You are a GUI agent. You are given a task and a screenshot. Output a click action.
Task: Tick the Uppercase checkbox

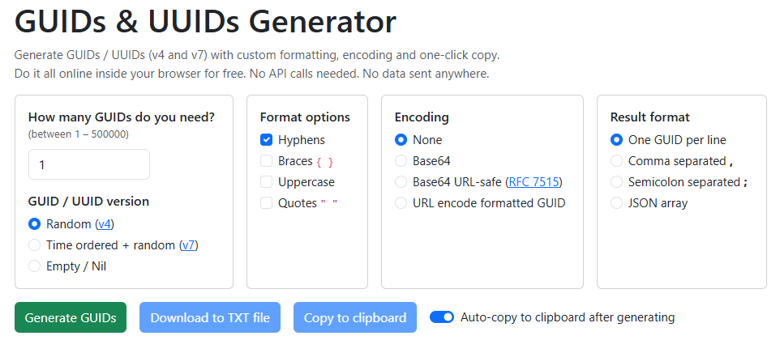[266, 182]
